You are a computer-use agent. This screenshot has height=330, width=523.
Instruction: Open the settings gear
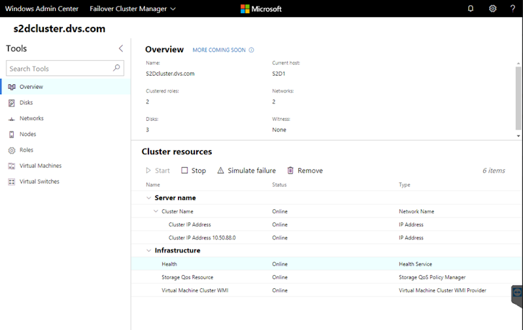tap(493, 8)
